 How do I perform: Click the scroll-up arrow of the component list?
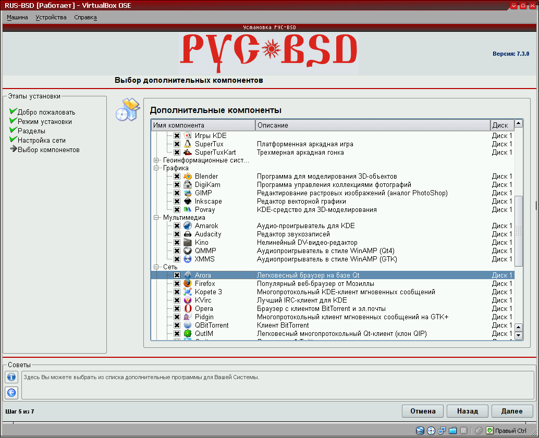tap(519, 123)
